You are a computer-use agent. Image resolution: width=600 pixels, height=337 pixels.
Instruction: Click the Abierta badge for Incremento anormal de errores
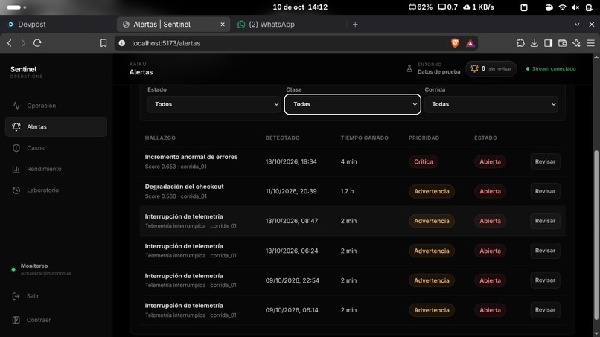[490, 162]
